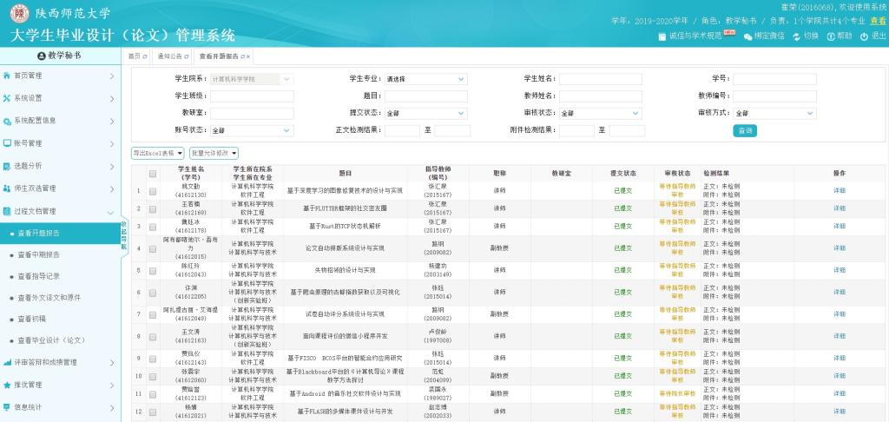Open the 导出Excel表格 dropdown
This screenshot has height=422, width=889.
tap(157, 153)
